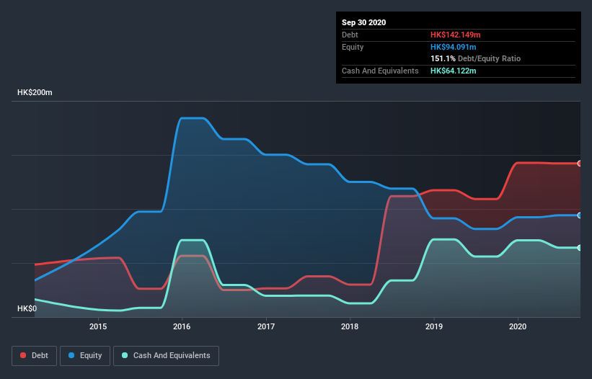Click the 151.1% Debt/Equity Ratio text
This screenshot has height=379, width=592.
point(475,58)
